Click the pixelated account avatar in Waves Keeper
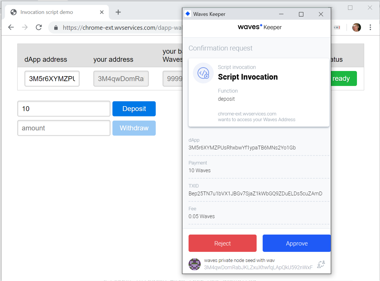Image resolution: width=380 pixels, height=281 pixels. 194,264
